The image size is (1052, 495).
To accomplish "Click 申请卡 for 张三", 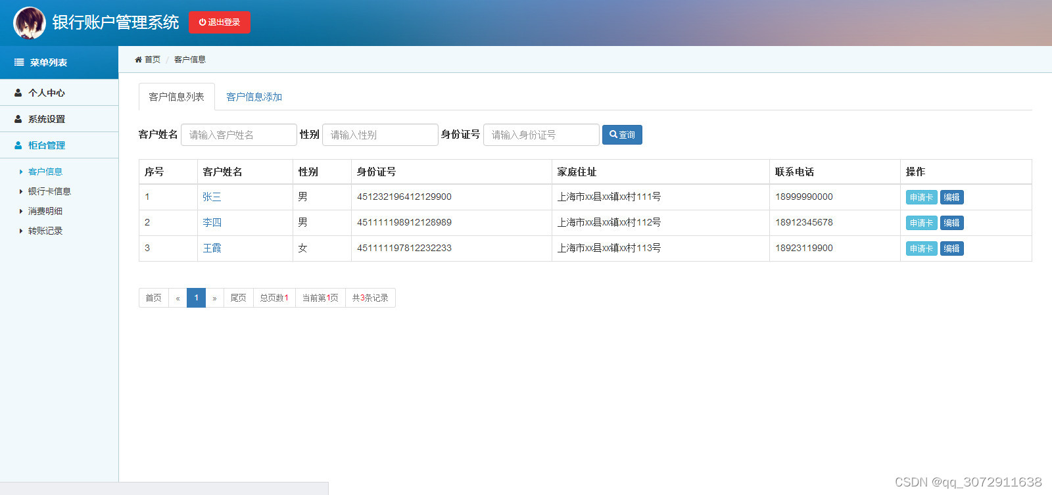I will (x=921, y=197).
